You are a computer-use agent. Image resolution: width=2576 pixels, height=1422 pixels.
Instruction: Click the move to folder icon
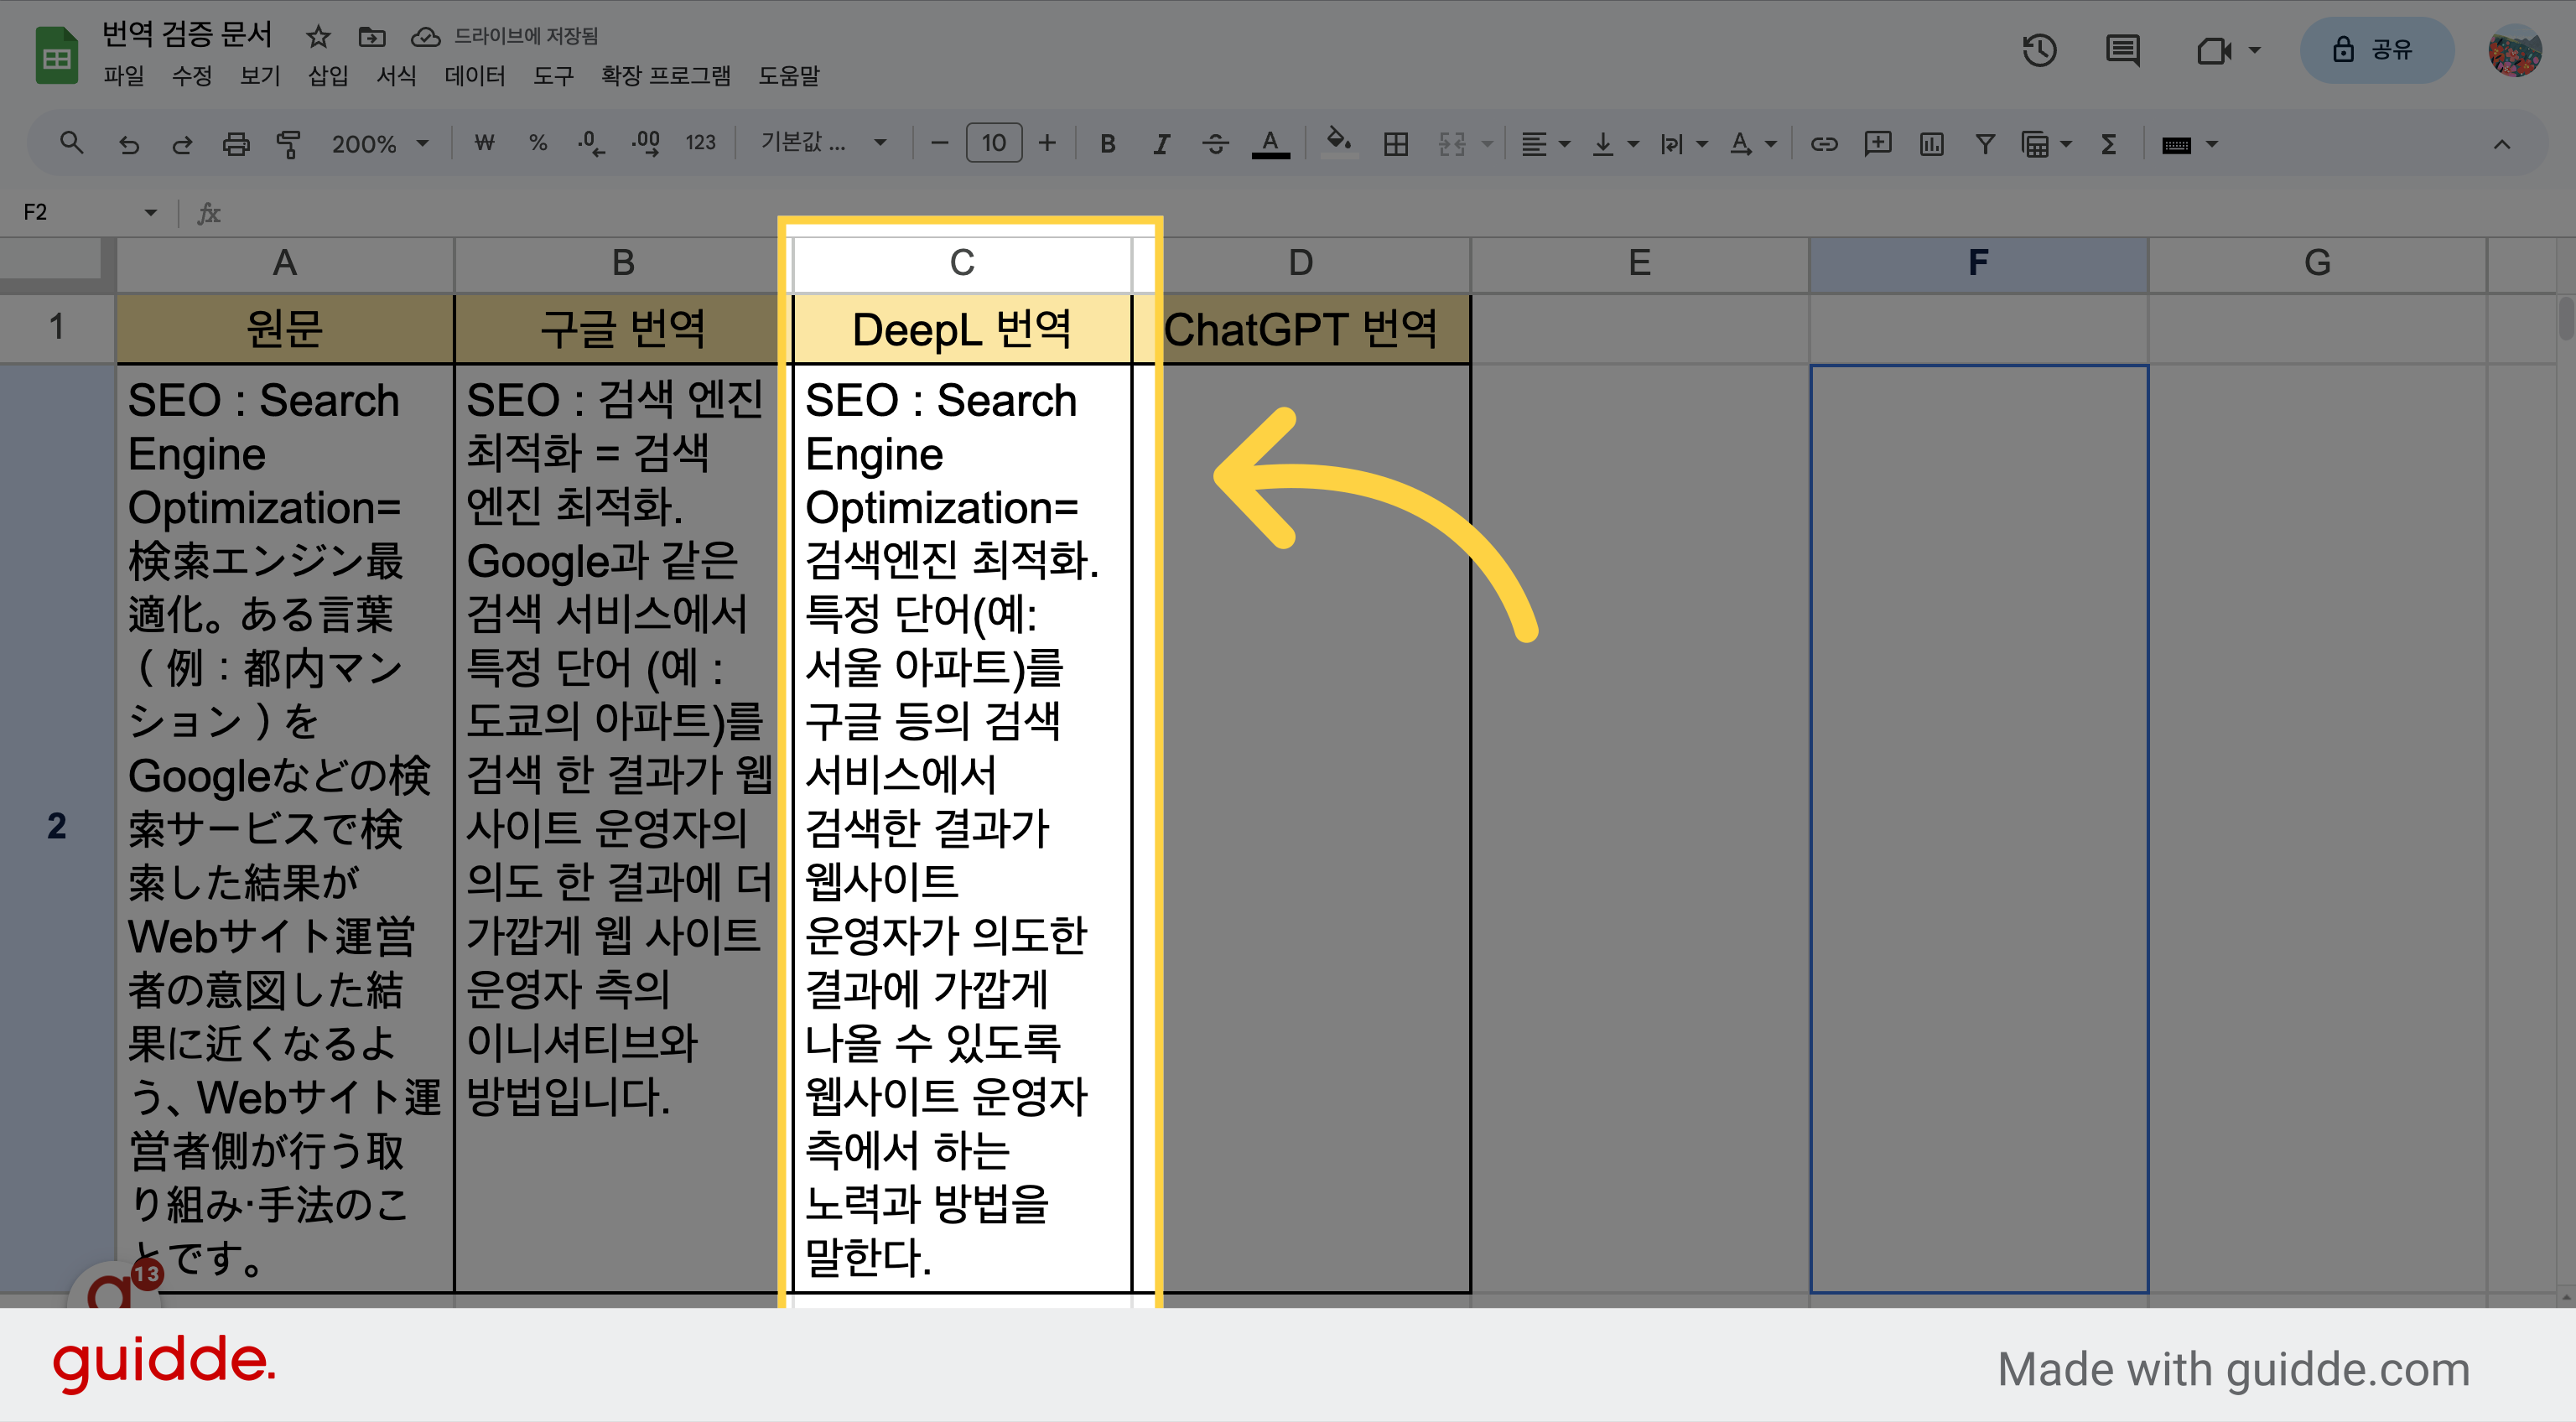tap(371, 37)
